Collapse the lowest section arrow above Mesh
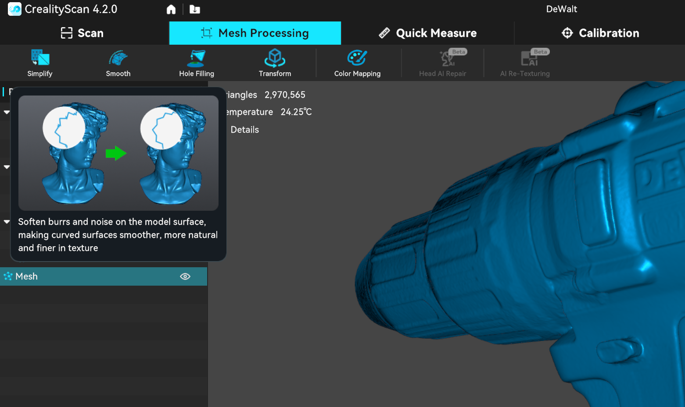The width and height of the screenshot is (685, 407). tap(7, 222)
